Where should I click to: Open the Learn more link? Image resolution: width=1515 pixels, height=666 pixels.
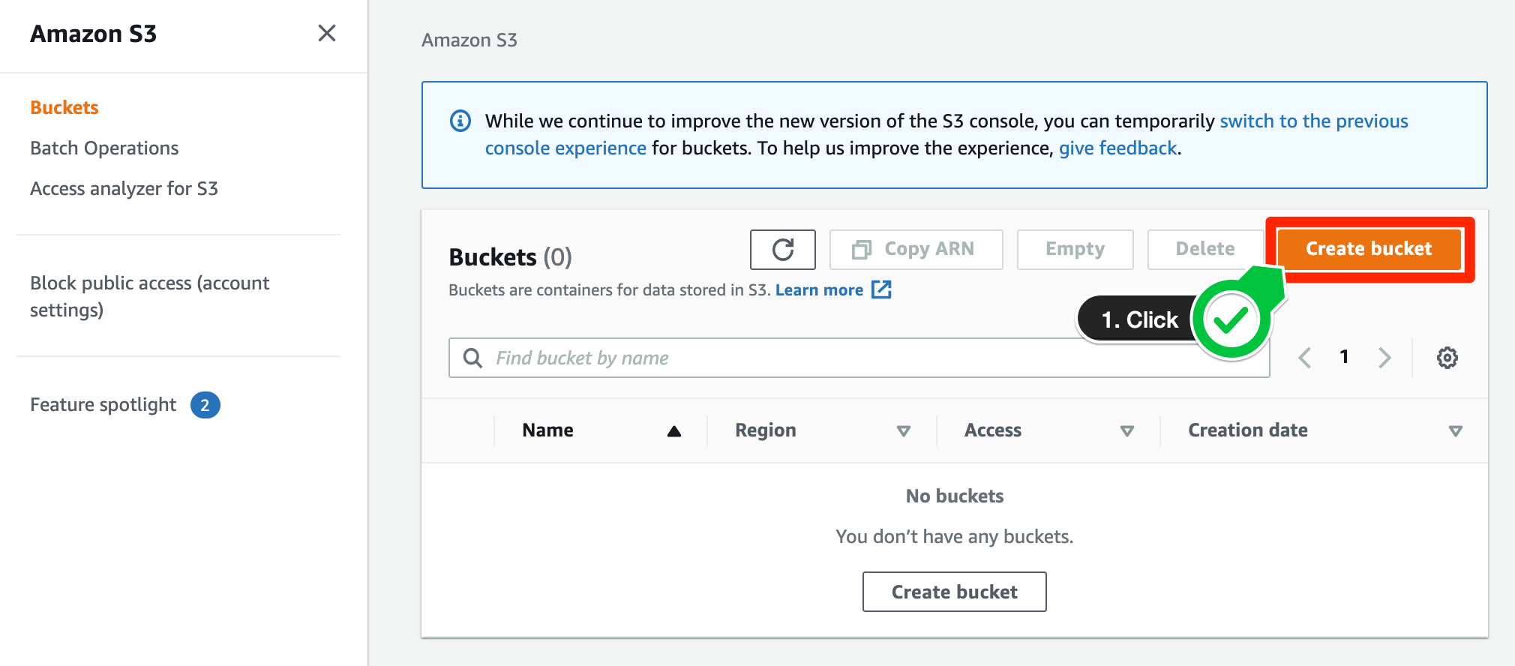pos(819,289)
